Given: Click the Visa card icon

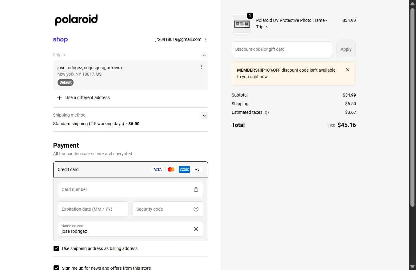Looking at the screenshot, I should pyautogui.click(x=158, y=169).
